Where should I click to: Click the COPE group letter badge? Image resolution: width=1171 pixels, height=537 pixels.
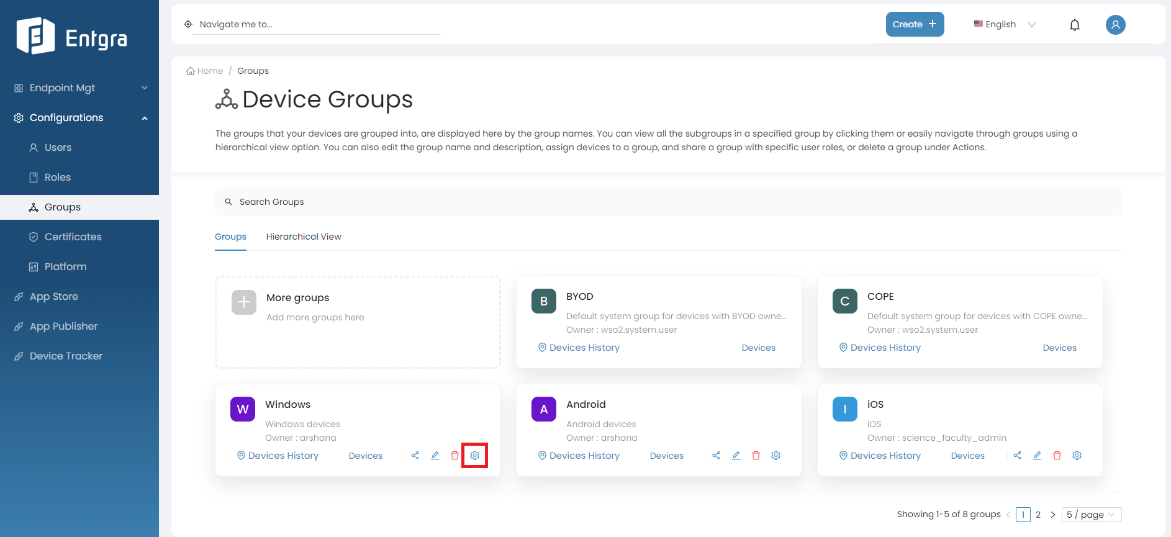[x=845, y=301]
